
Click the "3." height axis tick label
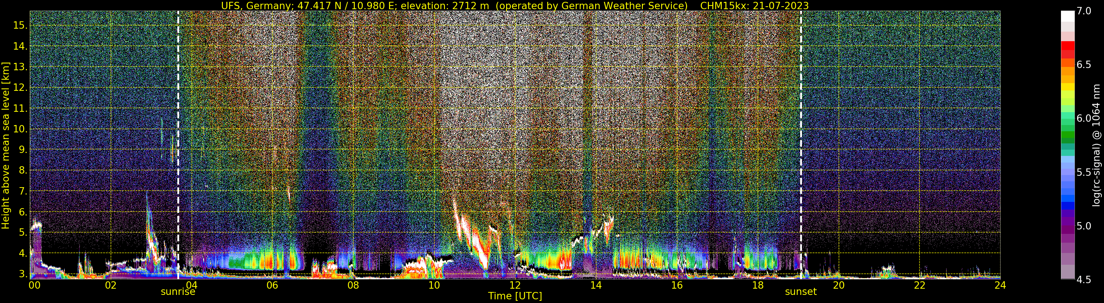[x=23, y=274]
